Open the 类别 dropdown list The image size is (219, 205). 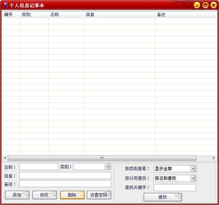[107, 167]
